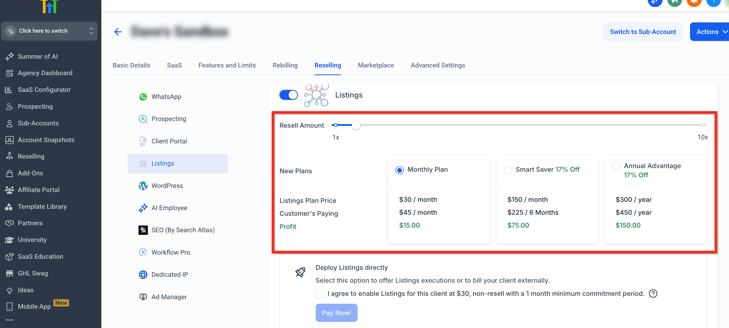Screen dimensions: 729x328
Task: Click Switch to Sub-Account button
Action: (x=643, y=32)
